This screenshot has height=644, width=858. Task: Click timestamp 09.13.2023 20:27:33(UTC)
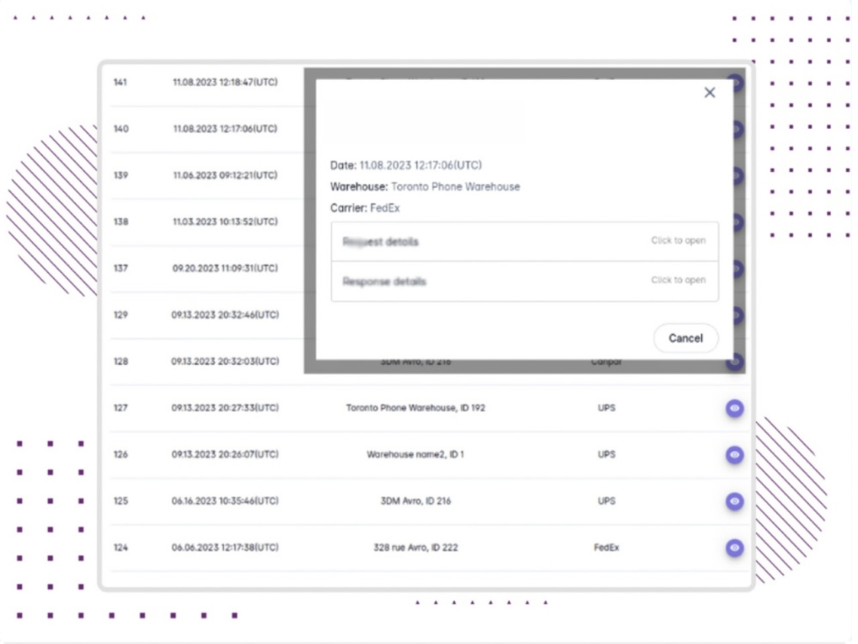click(226, 408)
